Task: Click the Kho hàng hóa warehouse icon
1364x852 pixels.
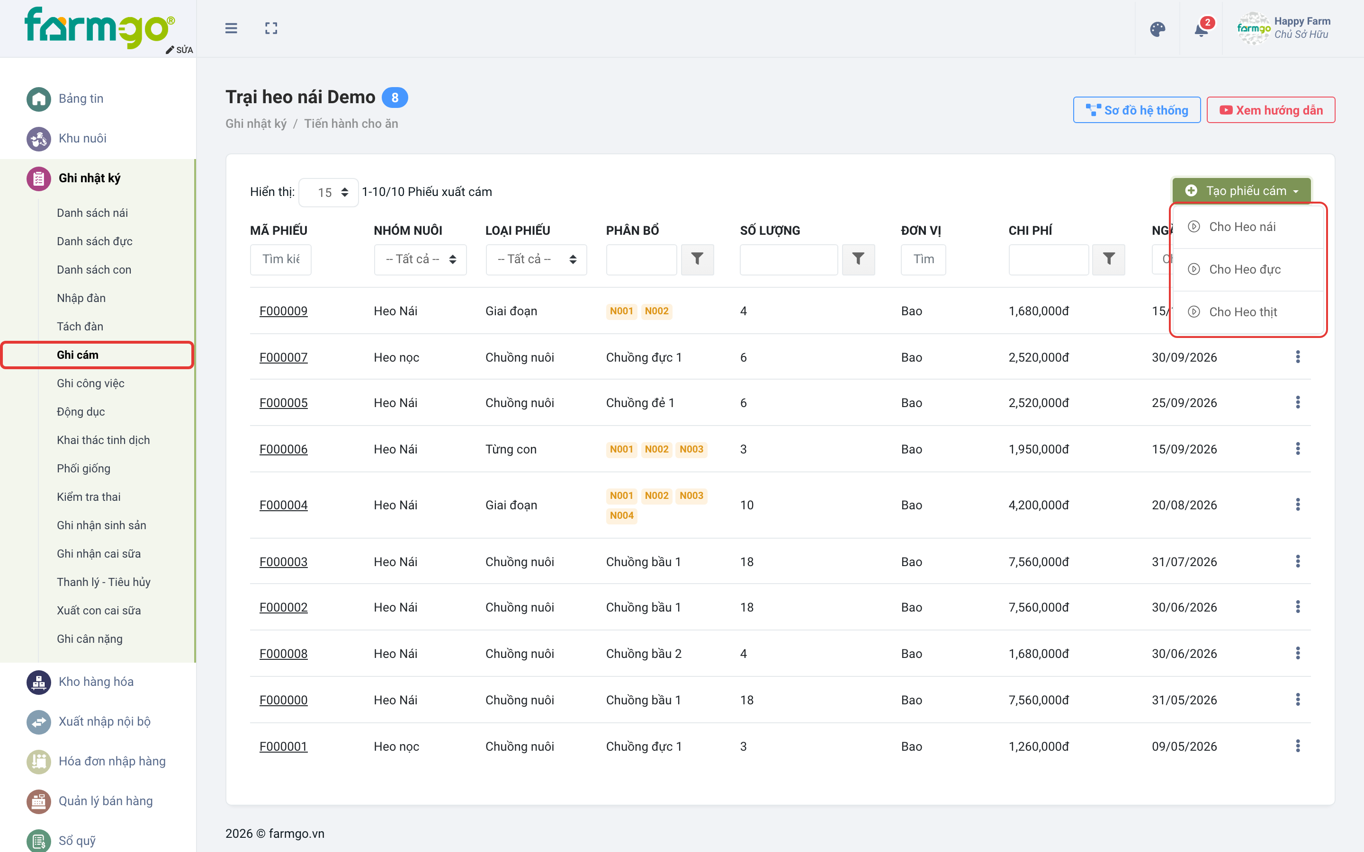Action: [38, 682]
